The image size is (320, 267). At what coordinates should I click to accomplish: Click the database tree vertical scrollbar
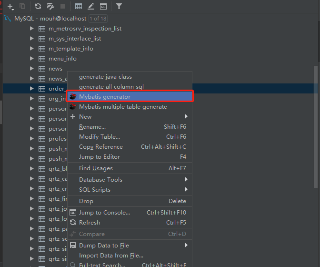316,127
